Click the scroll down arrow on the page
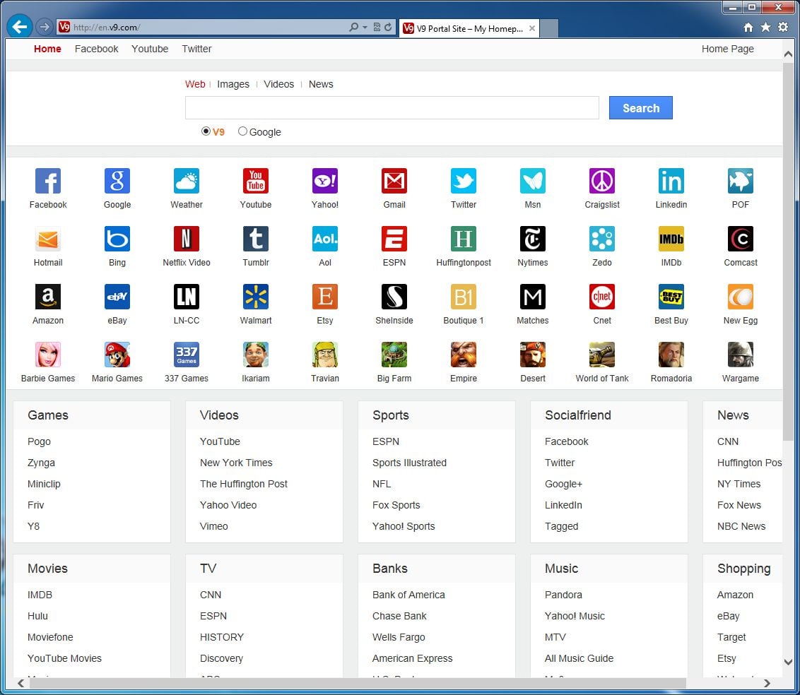This screenshot has width=800, height=695. pyautogui.click(x=789, y=663)
